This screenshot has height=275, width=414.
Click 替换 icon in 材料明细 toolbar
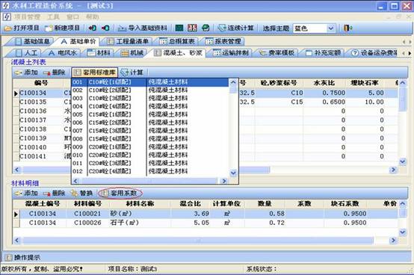pyautogui.click(x=74, y=194)
